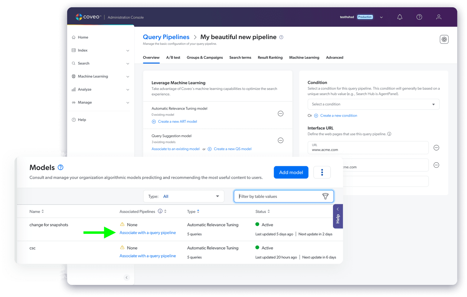Open the help question mark in header
The width and height of the screenshot is (467, 297).
419,17
